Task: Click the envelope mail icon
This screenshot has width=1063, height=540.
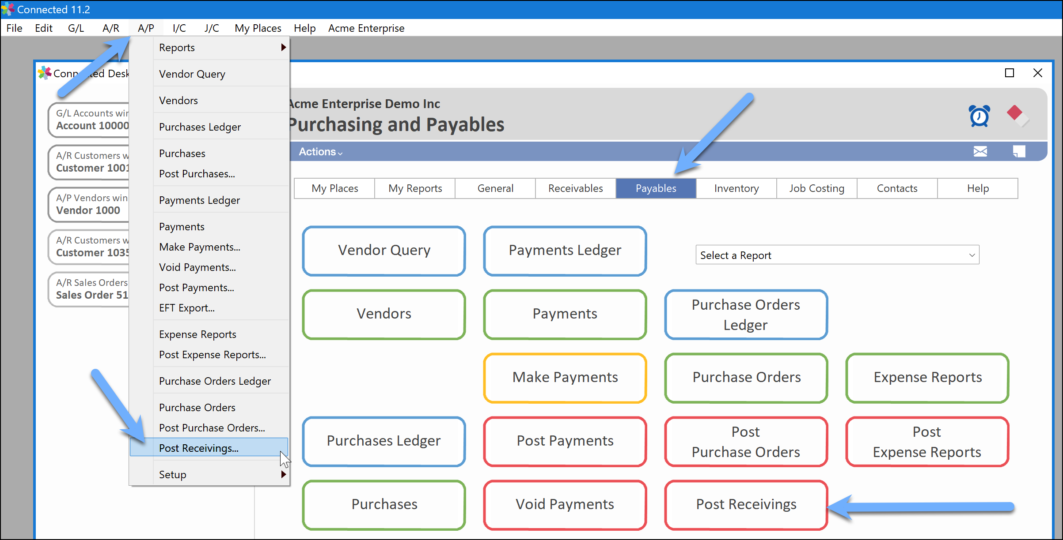Action: click(980, 151)
